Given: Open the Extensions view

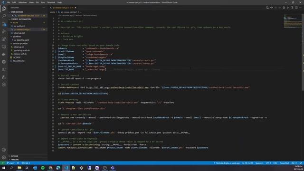Looking at the screenshot, I should [4, 39].
